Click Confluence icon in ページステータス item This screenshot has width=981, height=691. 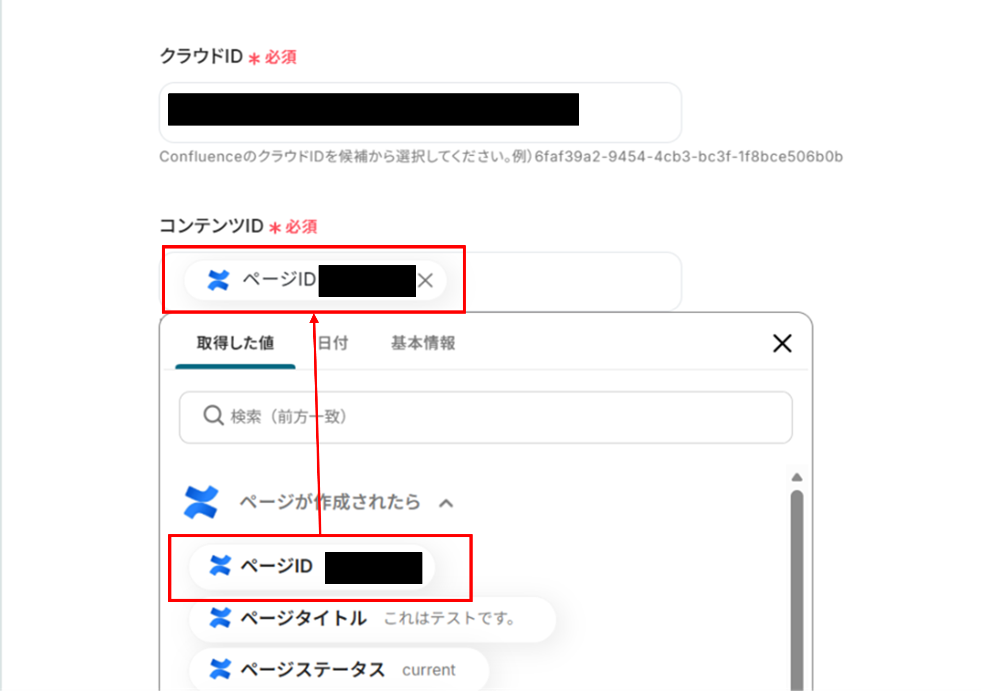(x=220, y=669)
